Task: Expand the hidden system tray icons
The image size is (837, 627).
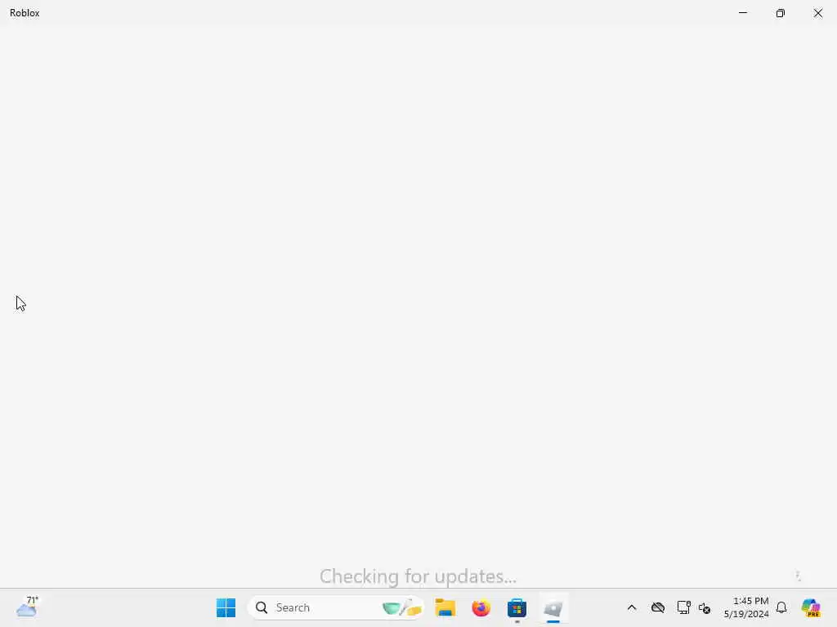Action: click(x=632, y=607)
